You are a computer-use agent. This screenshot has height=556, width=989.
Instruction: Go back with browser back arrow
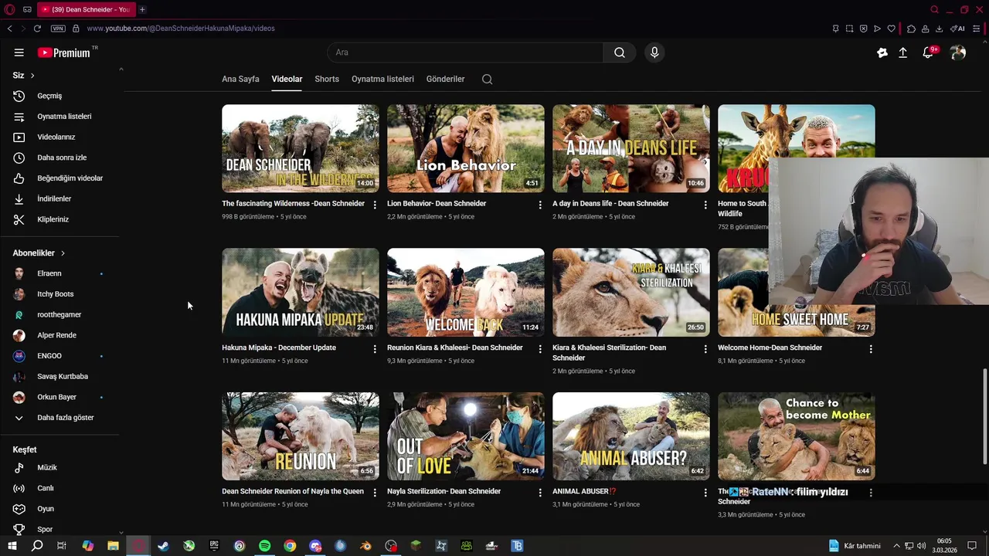(x=9, y=29)
